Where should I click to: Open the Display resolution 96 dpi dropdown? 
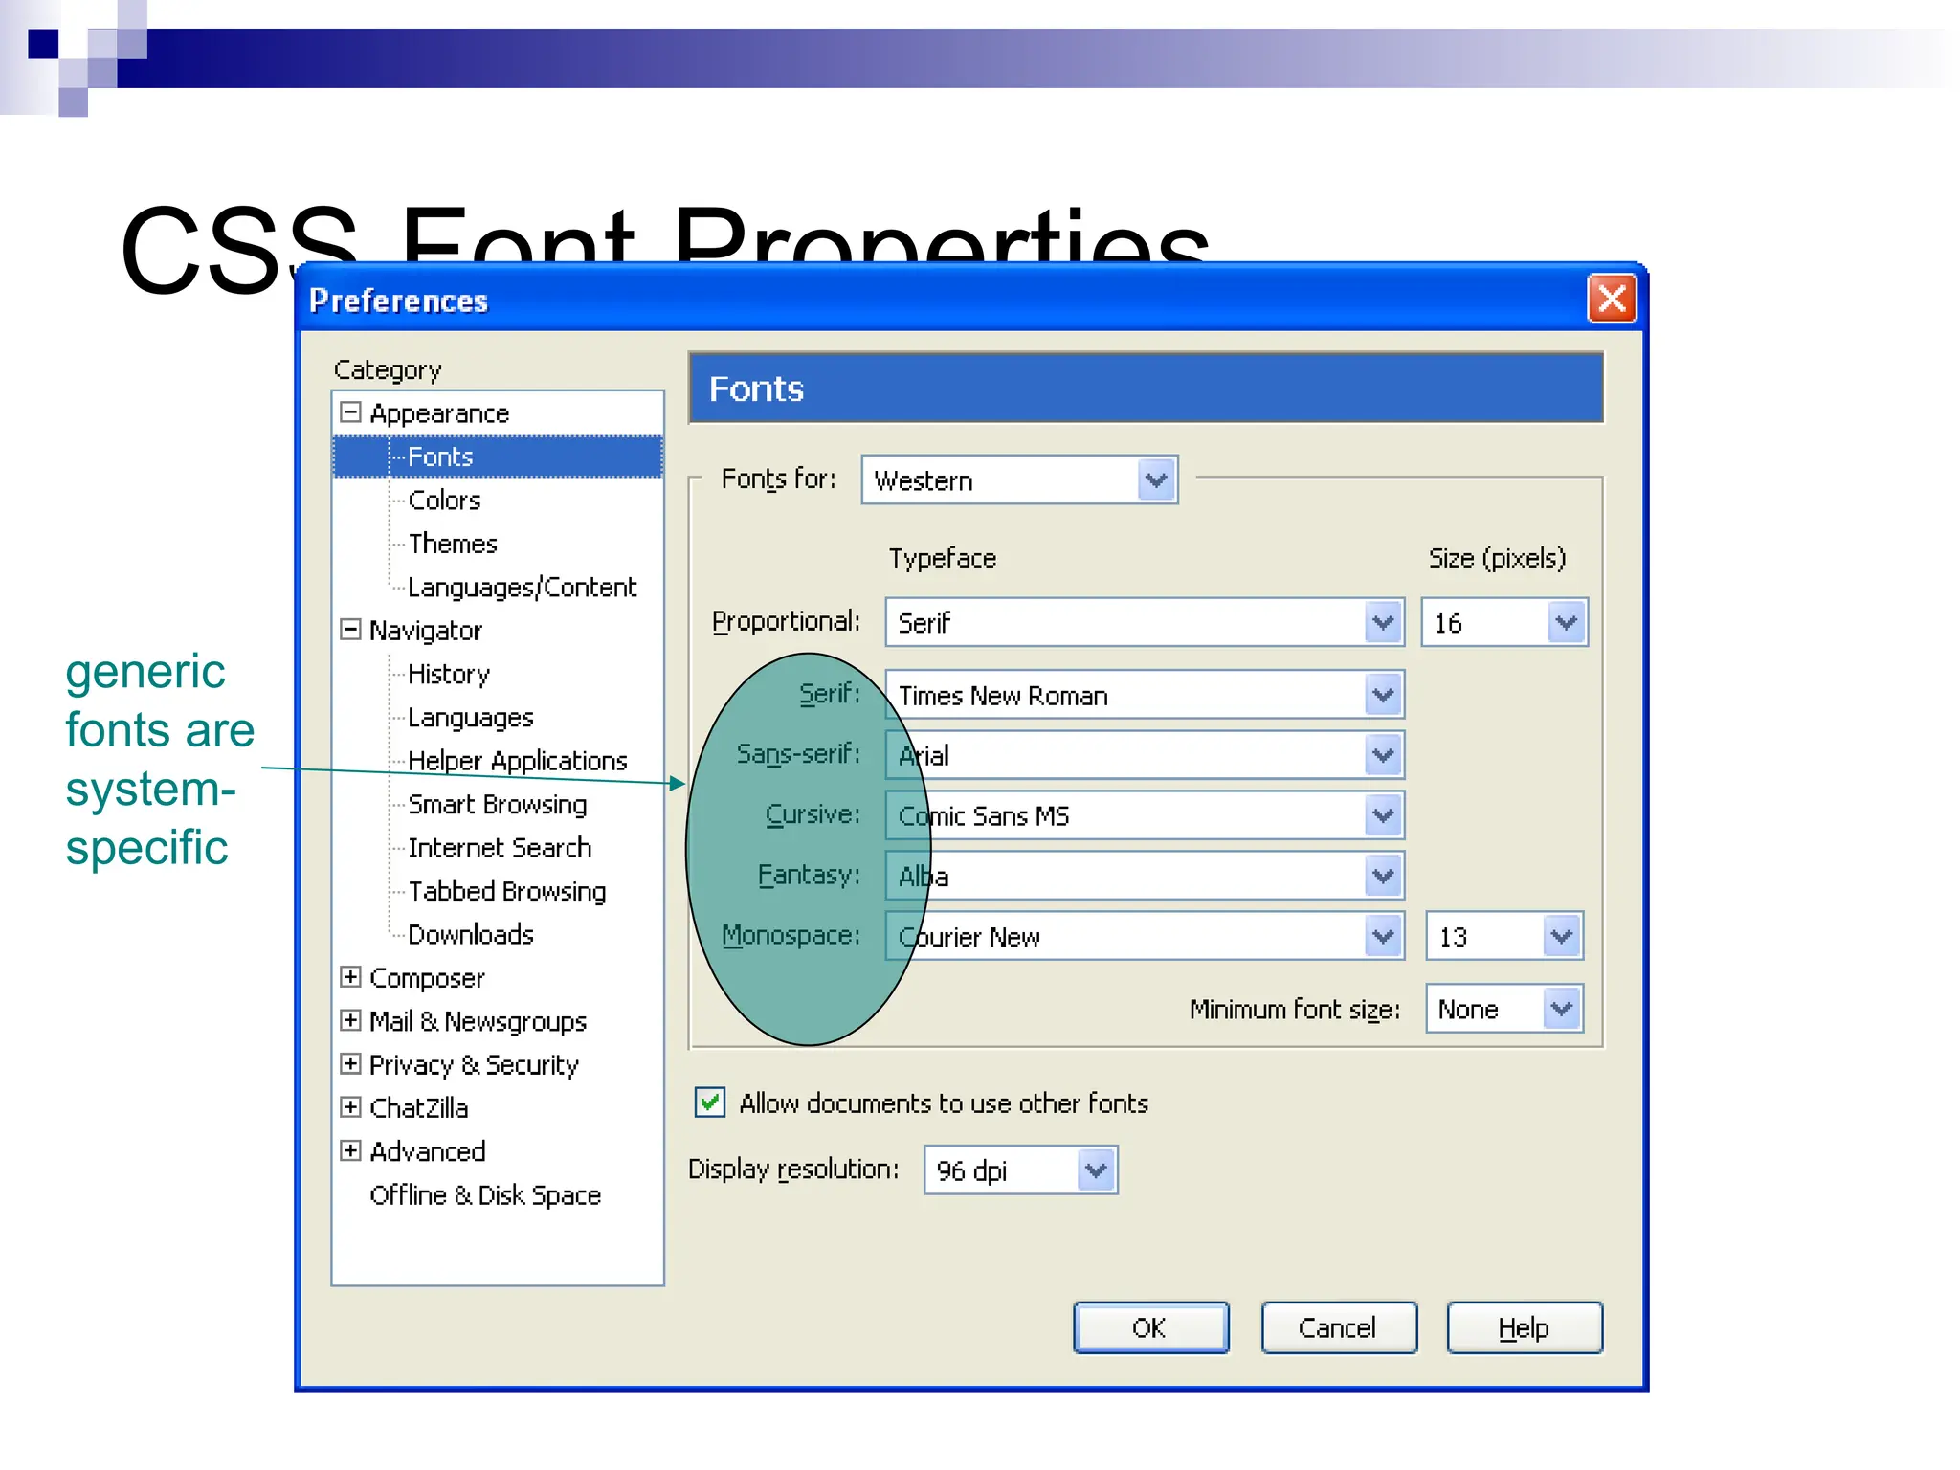click(1096, 1170)
